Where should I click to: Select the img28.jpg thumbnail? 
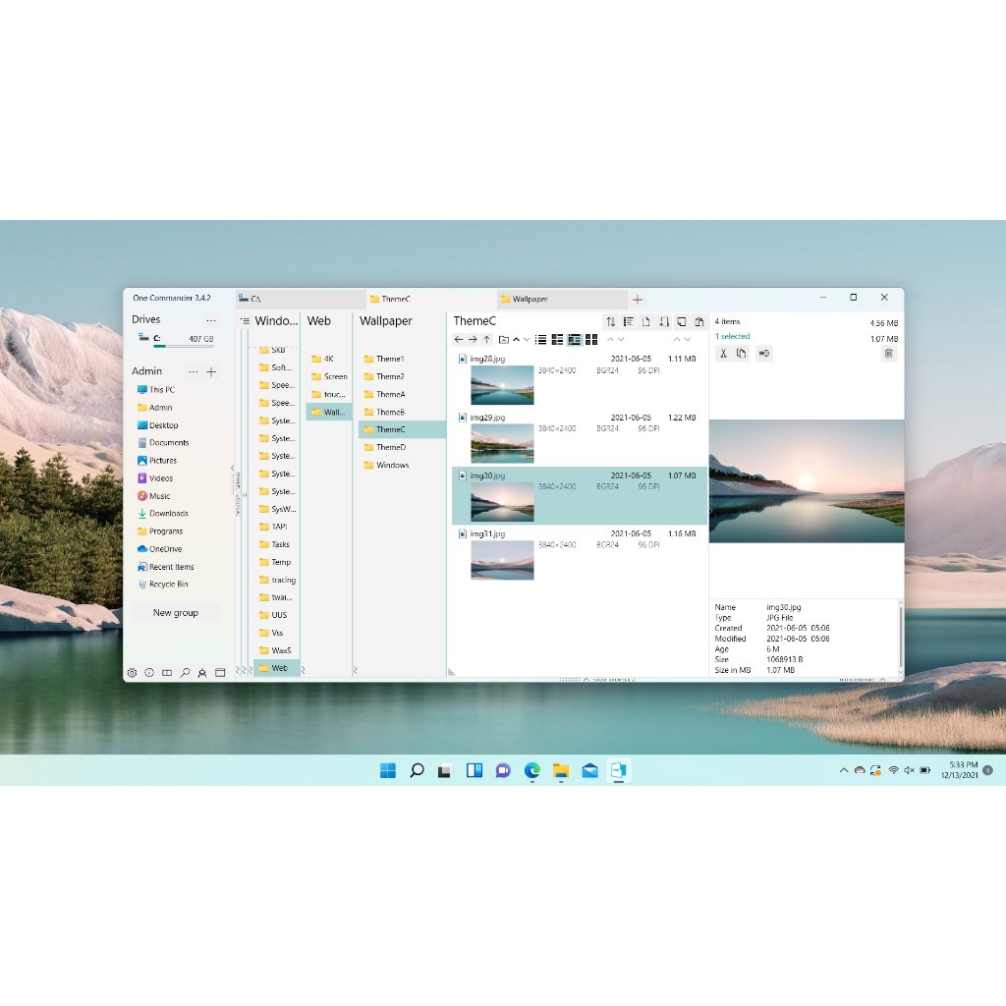coord(502,383)
